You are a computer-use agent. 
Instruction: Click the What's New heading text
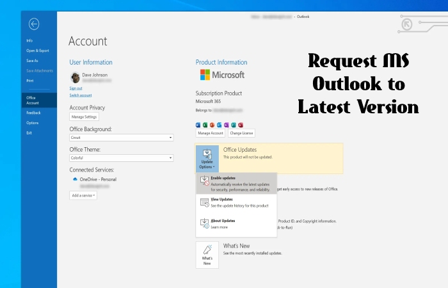[236, 246]
